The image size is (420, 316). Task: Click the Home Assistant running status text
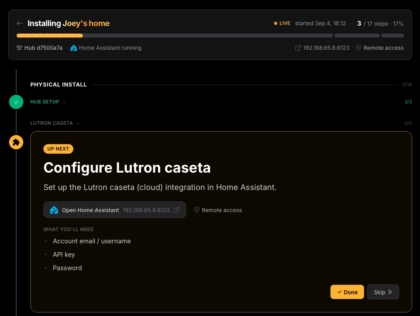110,48
